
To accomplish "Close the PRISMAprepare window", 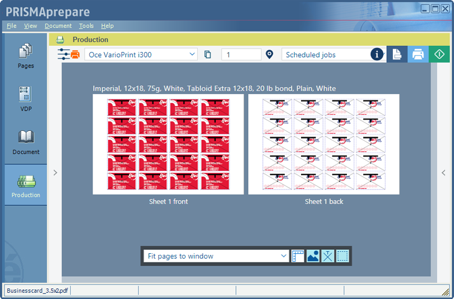I will tap(445, 9).
